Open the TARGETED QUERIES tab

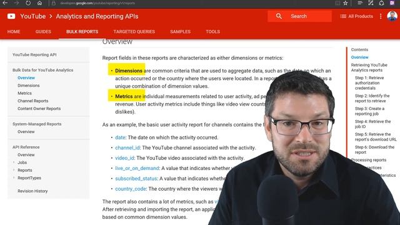pos(134,32)
